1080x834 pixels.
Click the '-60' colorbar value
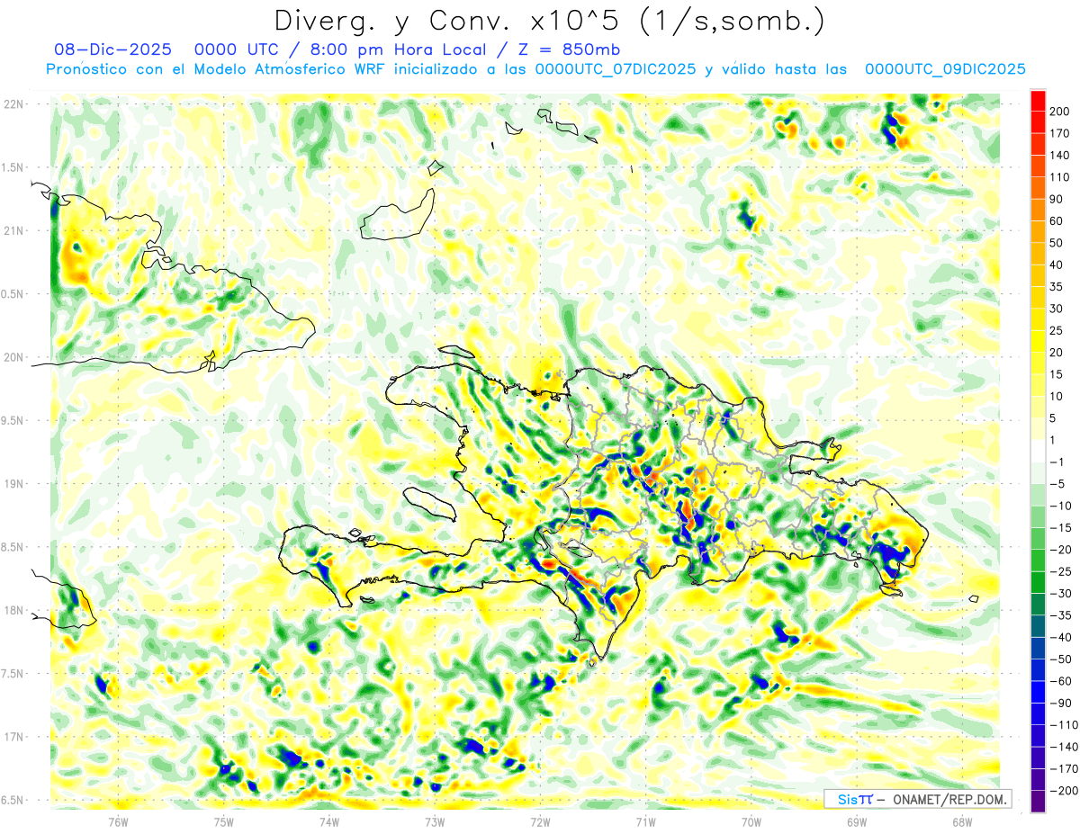click(x=1060, y=681)
